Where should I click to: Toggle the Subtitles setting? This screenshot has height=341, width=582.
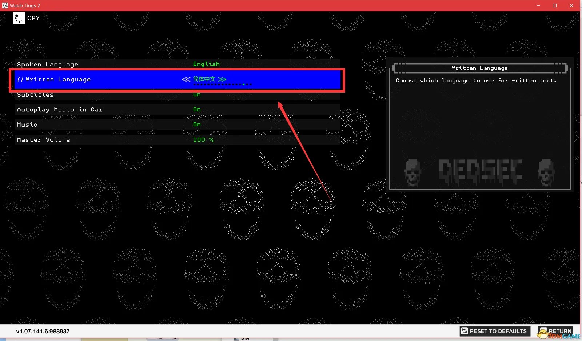(x=178, y=95)
